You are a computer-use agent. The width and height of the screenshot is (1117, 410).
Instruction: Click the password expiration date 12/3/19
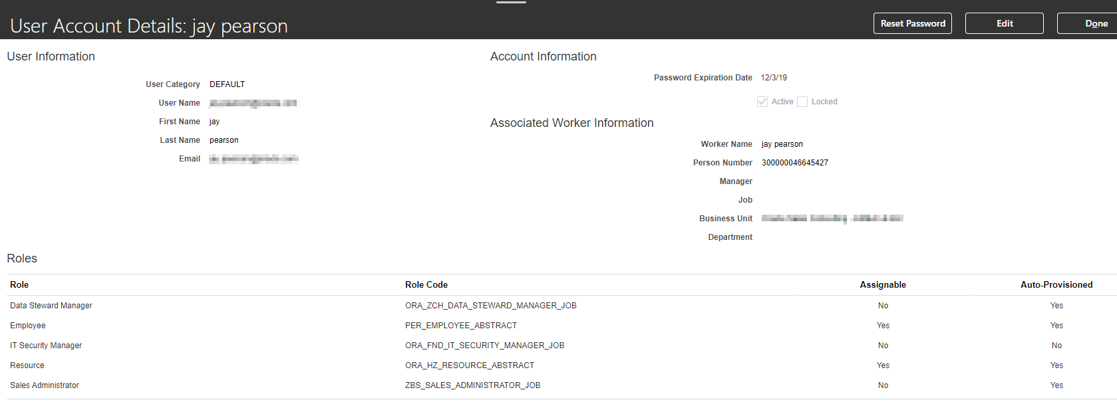coord(774,78)
